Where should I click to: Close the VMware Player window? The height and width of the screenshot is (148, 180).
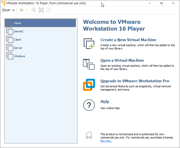[x=173, y=3]
